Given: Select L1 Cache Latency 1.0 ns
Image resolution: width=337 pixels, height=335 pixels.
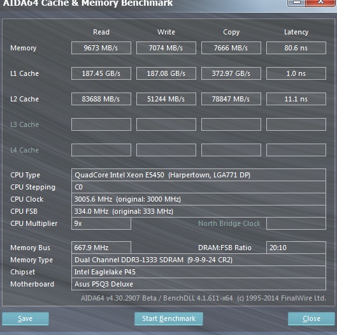Looking at the screenshot, I should pyautogui.click(x=296, y=73).
